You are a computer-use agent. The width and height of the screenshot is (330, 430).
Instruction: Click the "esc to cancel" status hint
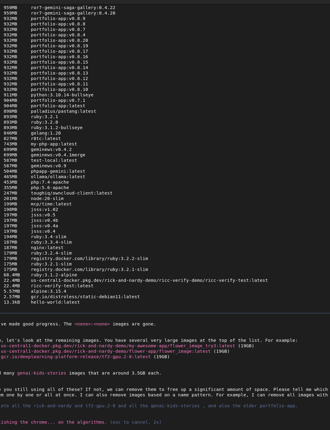136,422
